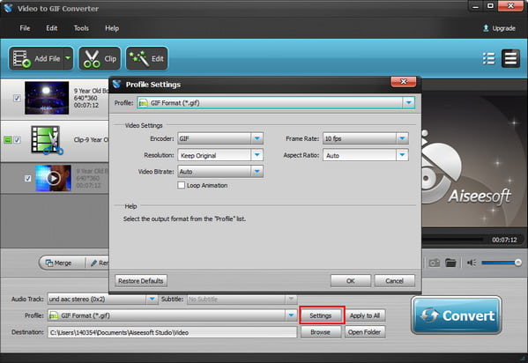Open the snapshot folder icon

coord(450,263)
